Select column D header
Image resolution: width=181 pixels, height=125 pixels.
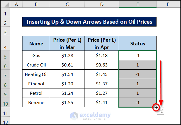pos(101,4)
